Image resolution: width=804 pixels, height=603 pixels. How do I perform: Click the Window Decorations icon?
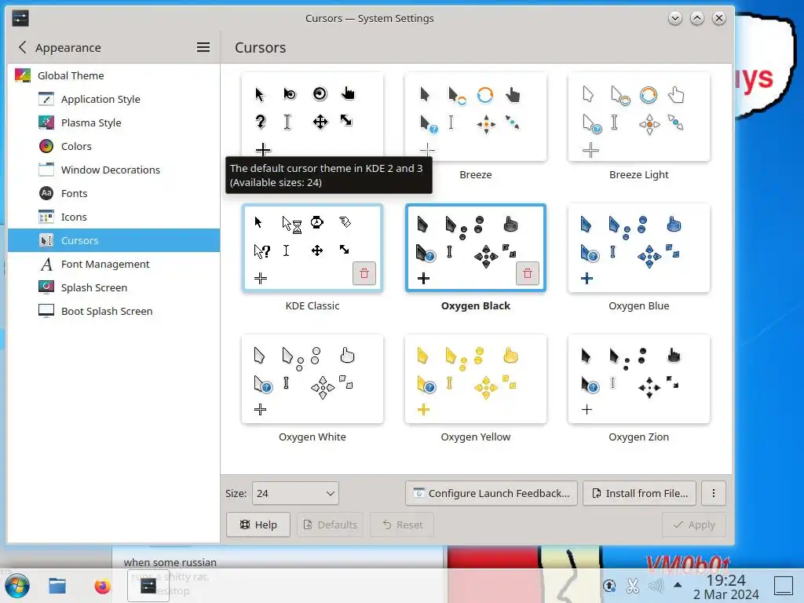pyautogui.click(x=46, y=170)
